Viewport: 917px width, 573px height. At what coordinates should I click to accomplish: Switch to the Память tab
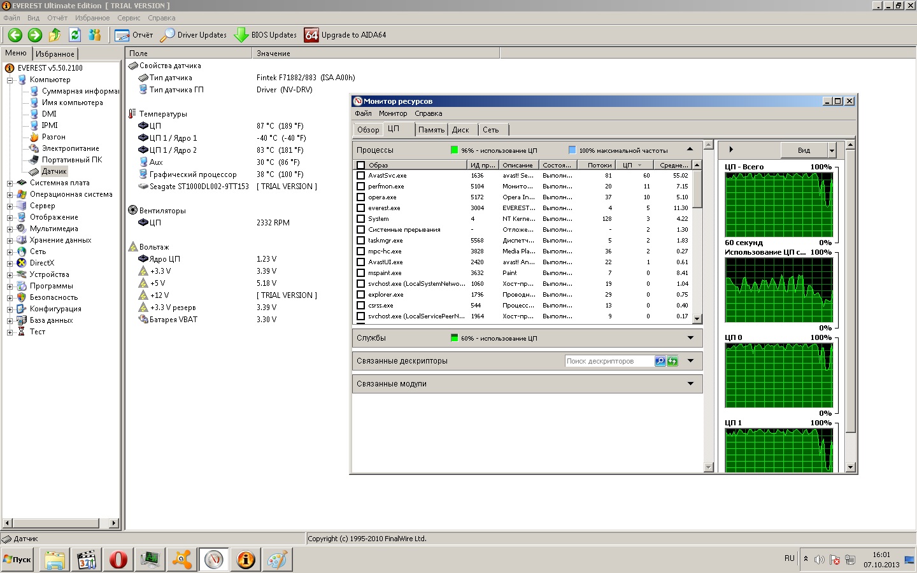click(x=431, y=130)
